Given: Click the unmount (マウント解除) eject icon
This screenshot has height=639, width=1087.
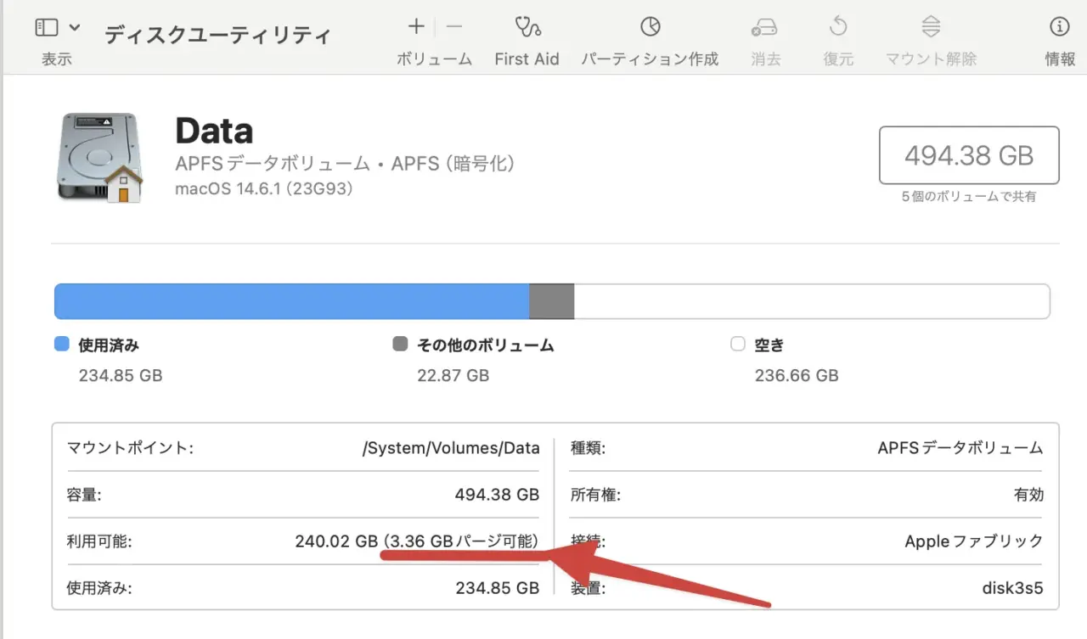Looking at the screenshot, I should tap(931, 27).
